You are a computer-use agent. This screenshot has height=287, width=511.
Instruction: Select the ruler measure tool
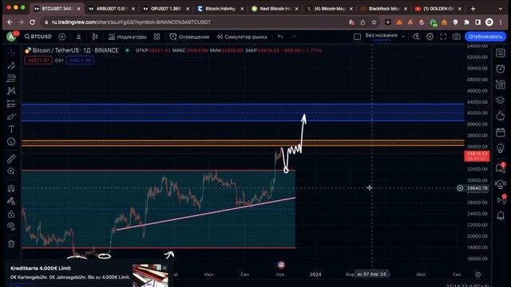click(x=11, y=159)
